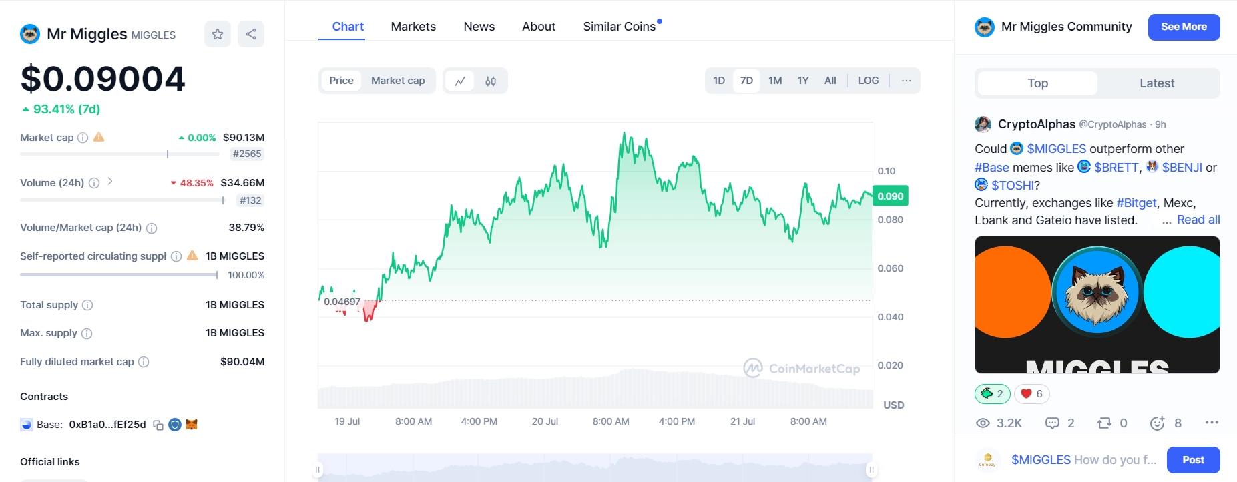Click the views eye icon 3.2K
Viewport: 1237px width, 482px height.
click(x=983, y=423)
